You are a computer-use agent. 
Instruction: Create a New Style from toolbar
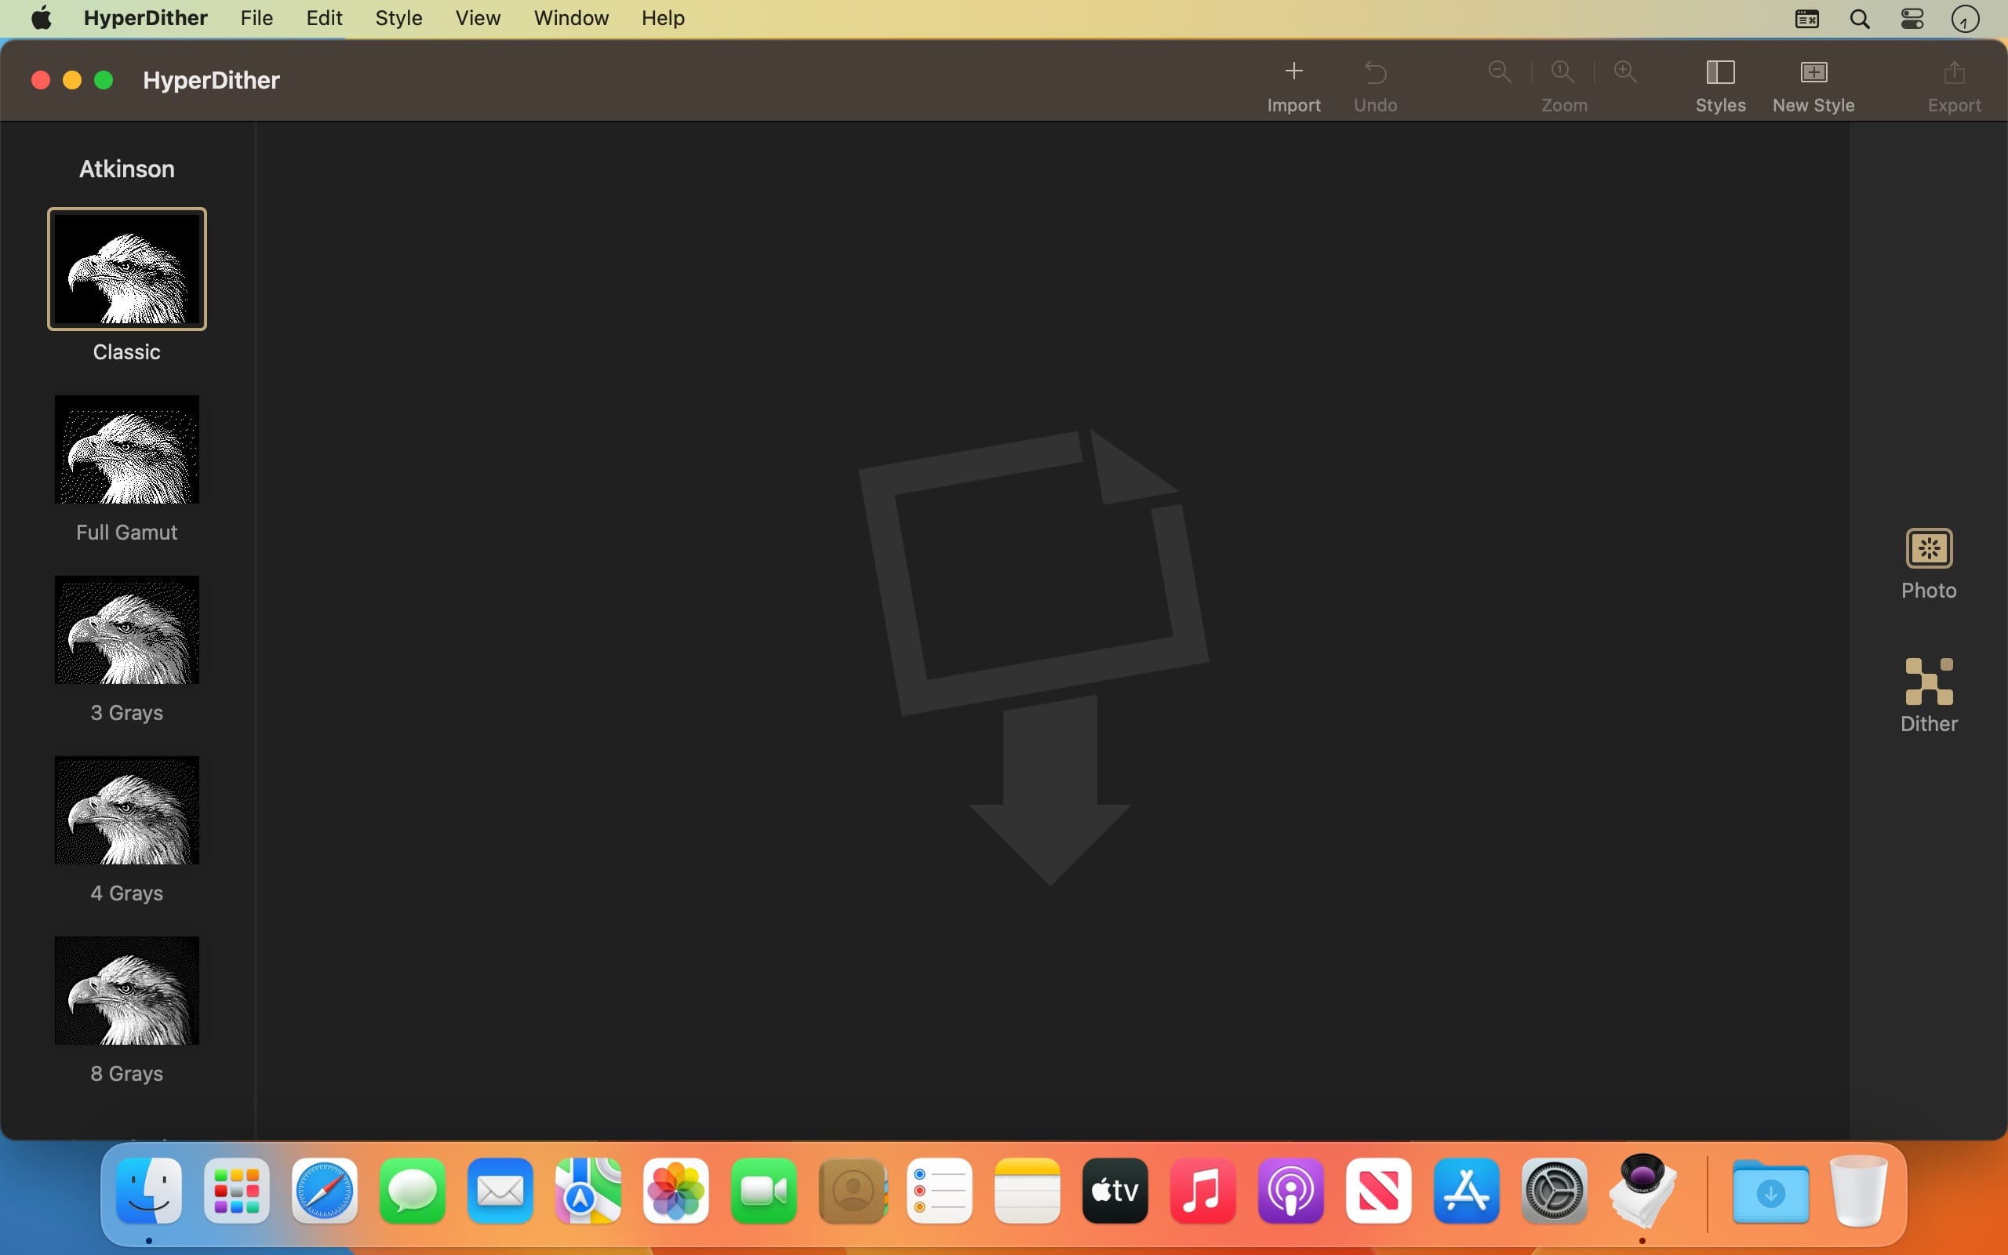[1813, 72]
